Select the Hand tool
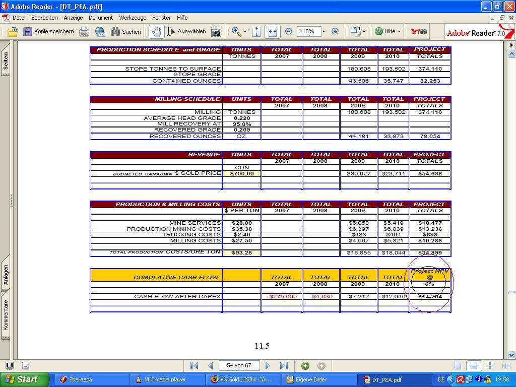The width and height of the screenshot is (516, 387). pyautogui.click(x=156, y=32)
